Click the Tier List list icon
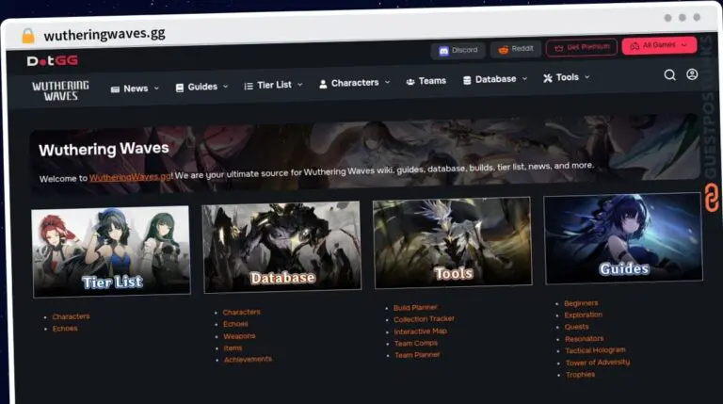The height and width of the screenshot is (404, 723). click(x=249, y=86)
